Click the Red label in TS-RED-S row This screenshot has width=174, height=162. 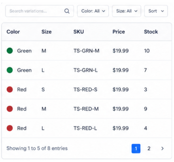coord(22,89)
